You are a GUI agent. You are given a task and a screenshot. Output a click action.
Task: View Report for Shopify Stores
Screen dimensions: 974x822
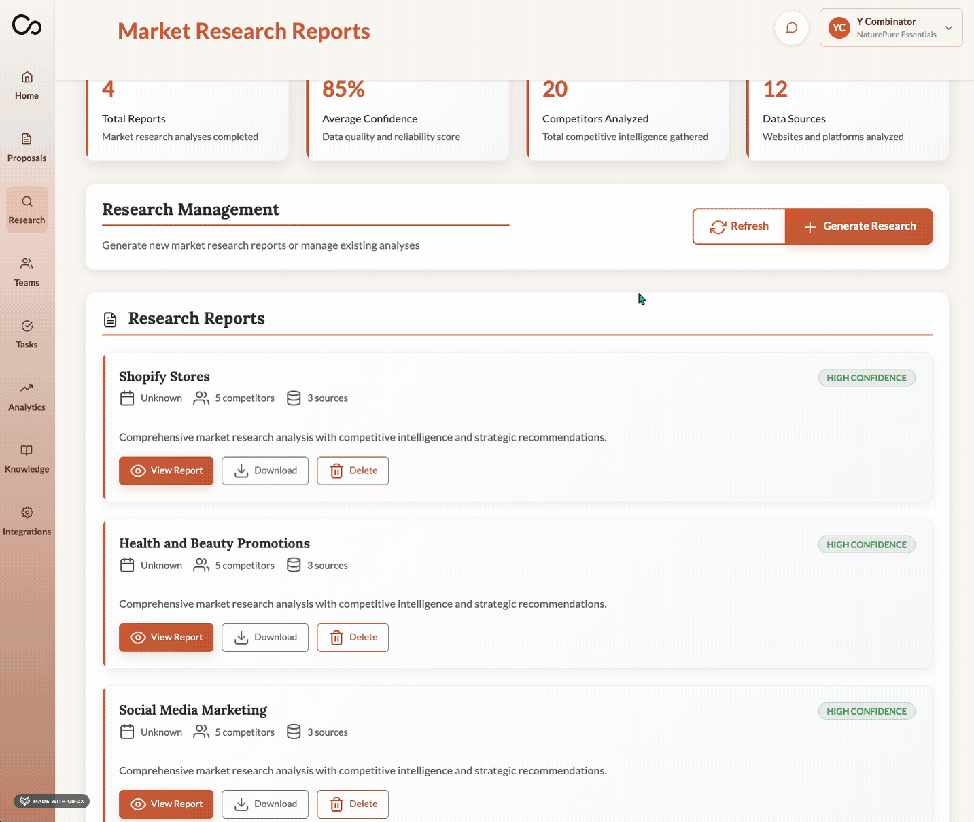tap(166, 470)
